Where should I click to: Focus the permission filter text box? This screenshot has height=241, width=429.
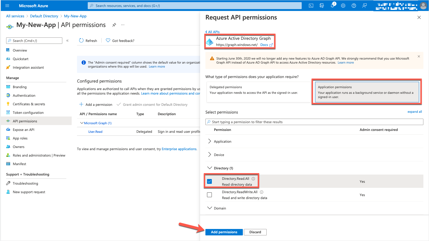(314, 122)
